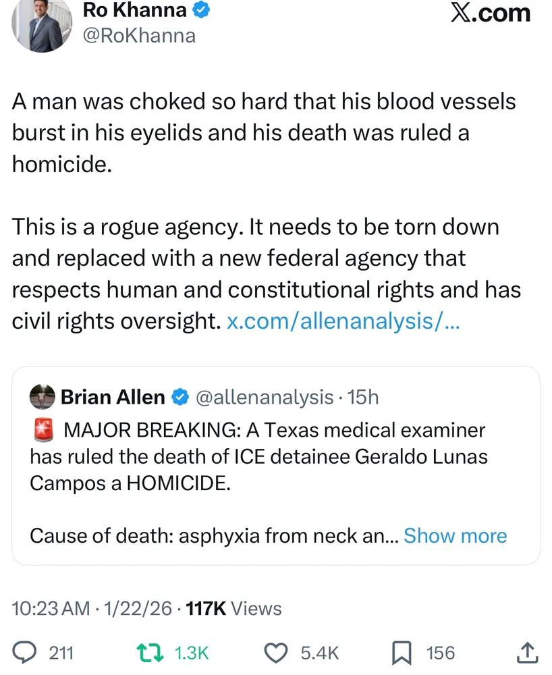This screenshot has height=675, width=552.
Task: Click the @allenanalysis handle
Action: [264, 398]
